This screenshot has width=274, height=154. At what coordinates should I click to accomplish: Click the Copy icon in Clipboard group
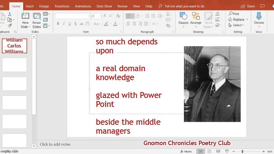pos(10,20)
